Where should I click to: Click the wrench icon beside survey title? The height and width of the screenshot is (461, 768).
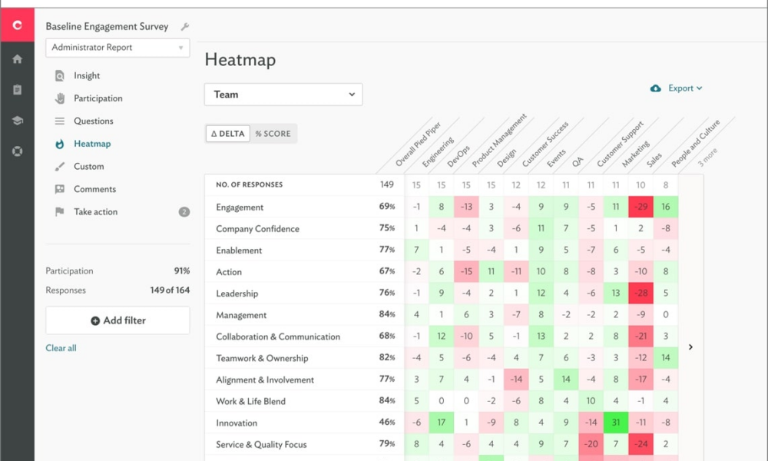pos(184,26)
